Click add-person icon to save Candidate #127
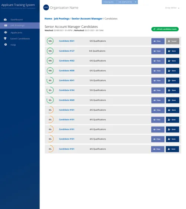The image size is (186, 209). point(169,51)
